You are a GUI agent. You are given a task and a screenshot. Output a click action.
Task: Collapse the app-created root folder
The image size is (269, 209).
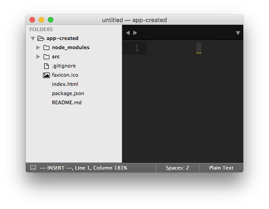coord(33,39)
